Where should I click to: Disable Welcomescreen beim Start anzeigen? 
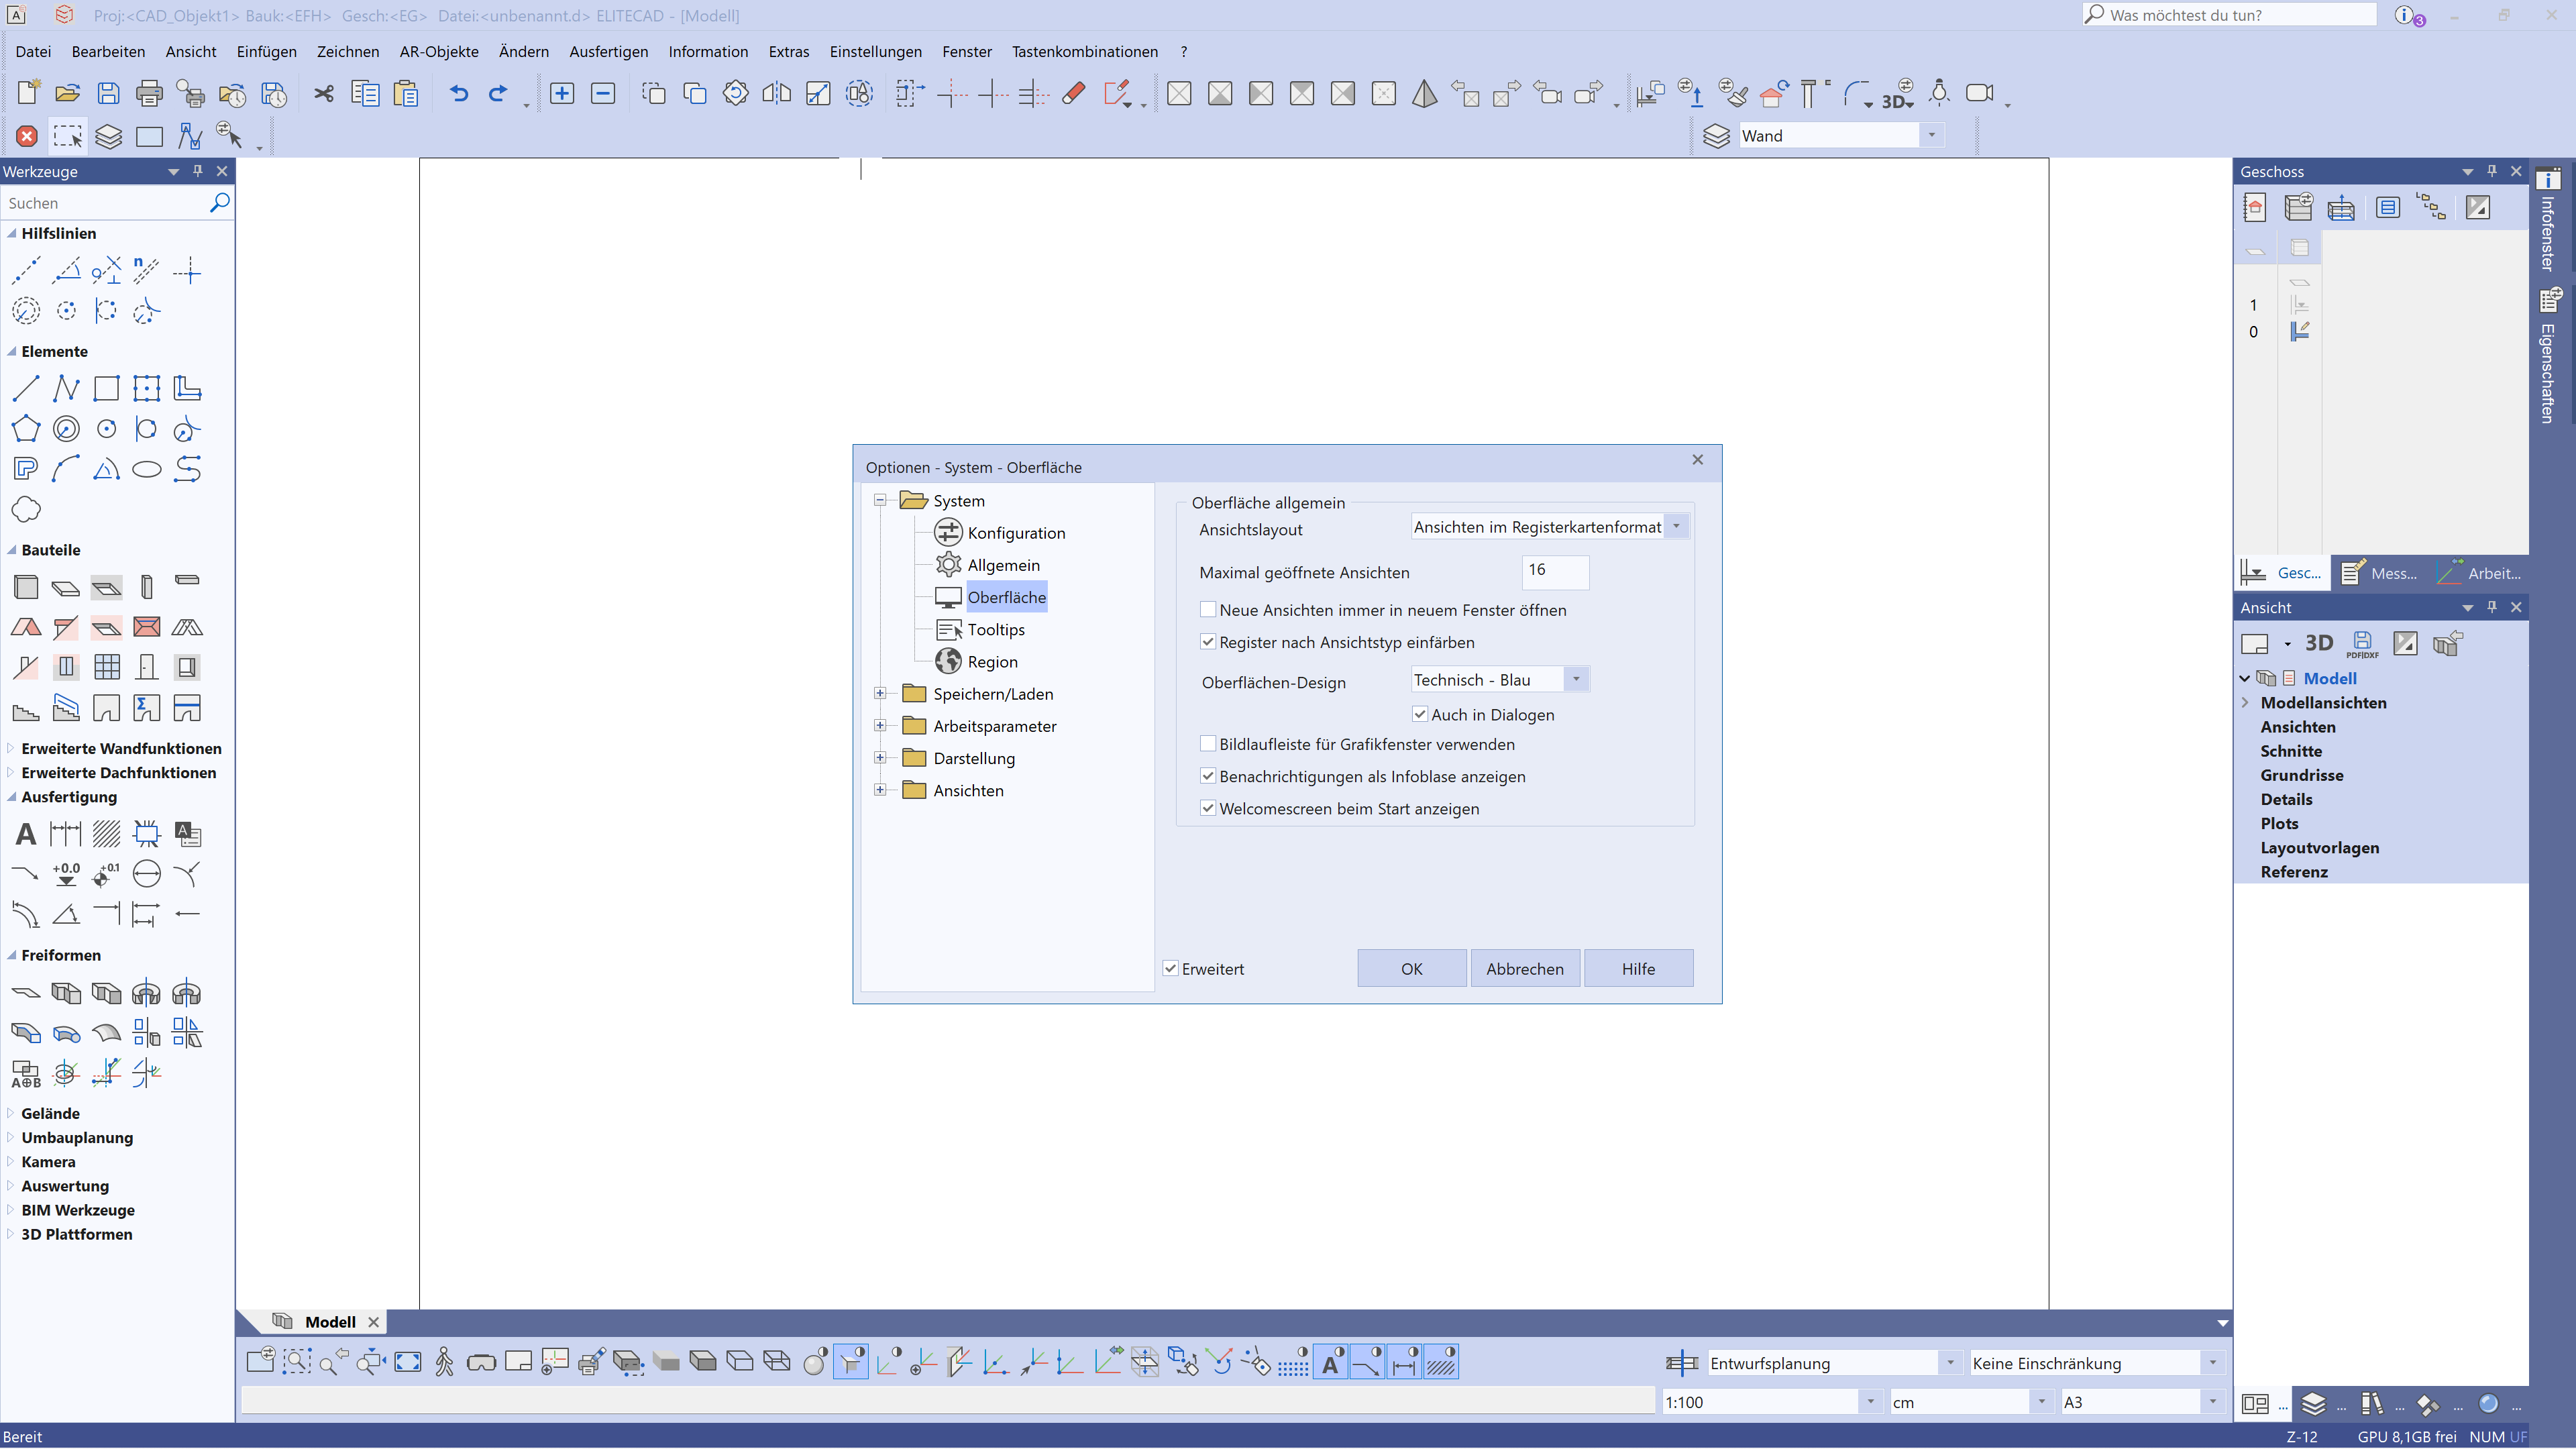[x=1208, y=808]
